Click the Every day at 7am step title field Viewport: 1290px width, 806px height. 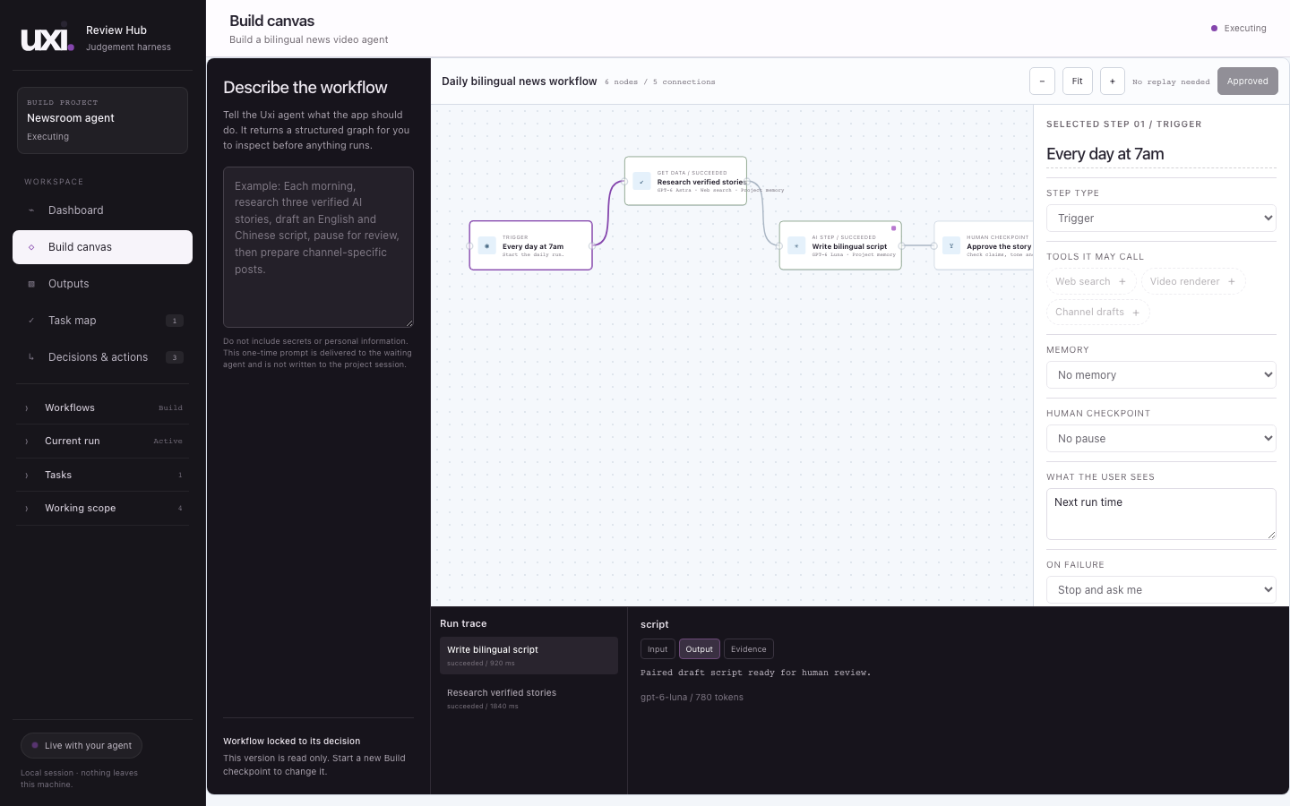coord(1161,154)
